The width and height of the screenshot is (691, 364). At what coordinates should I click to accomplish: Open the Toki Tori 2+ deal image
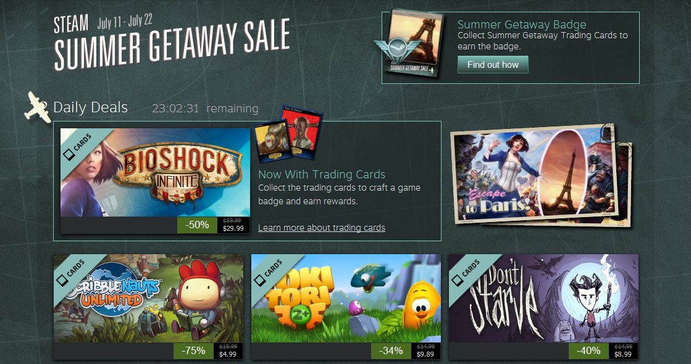click(346, 299)
